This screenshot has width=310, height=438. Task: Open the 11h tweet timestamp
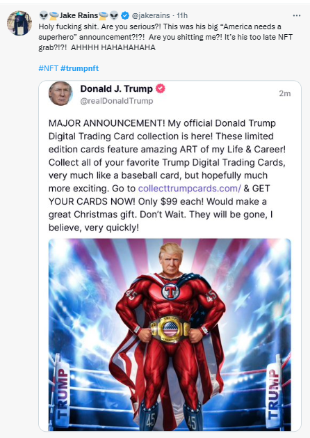pos(182,15)
